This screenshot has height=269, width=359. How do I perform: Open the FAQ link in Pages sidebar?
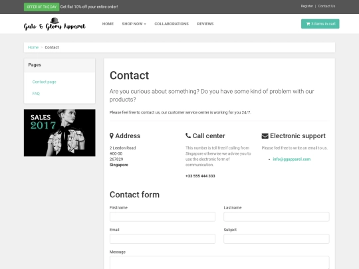(36, 94)
